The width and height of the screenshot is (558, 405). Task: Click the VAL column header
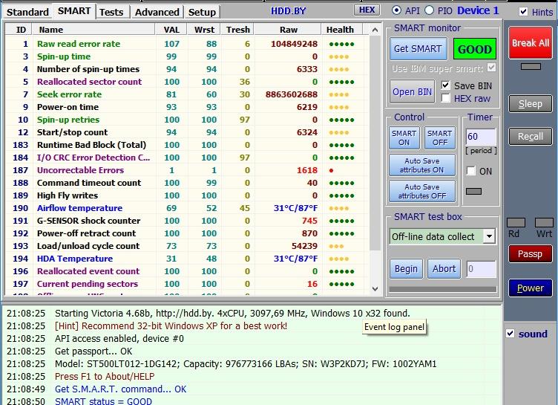pos(171,30)
